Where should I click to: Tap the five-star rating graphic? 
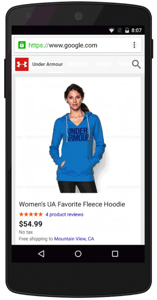31,214
